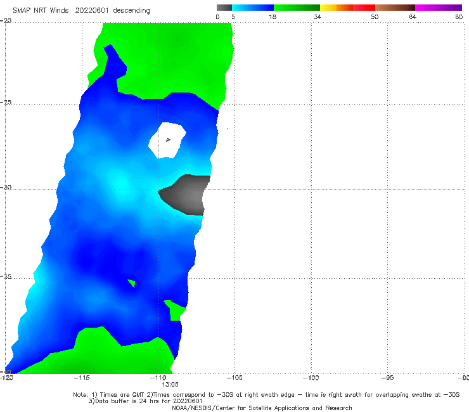Click the NOAA/NESDIS credit line

click(262, 408)
